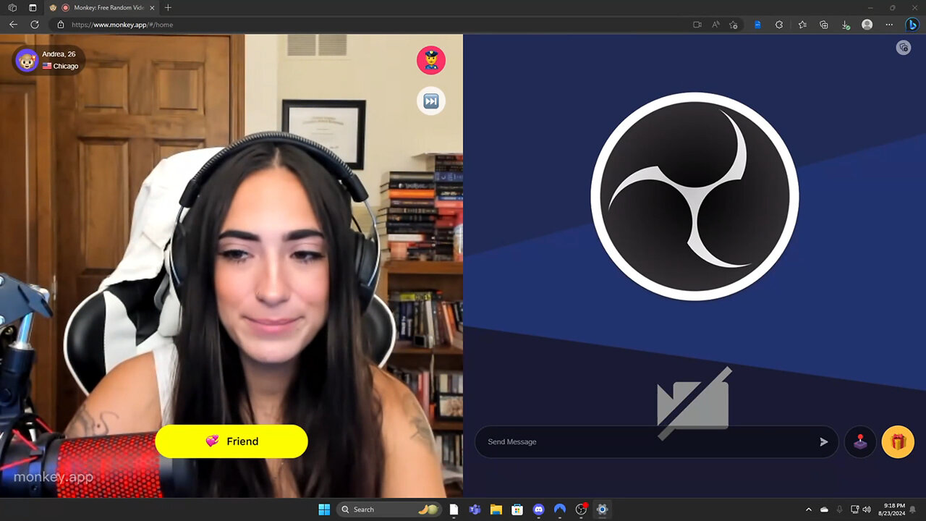Screen dimensions: 926x521
Task: Open OBS Studio from taskbar
Action: [x=581, y=509]
